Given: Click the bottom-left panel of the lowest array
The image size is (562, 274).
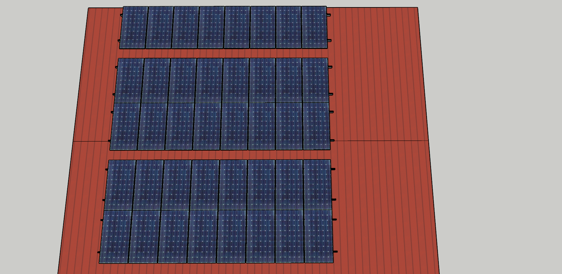Looking at the screenshot, I should (115, 236).
